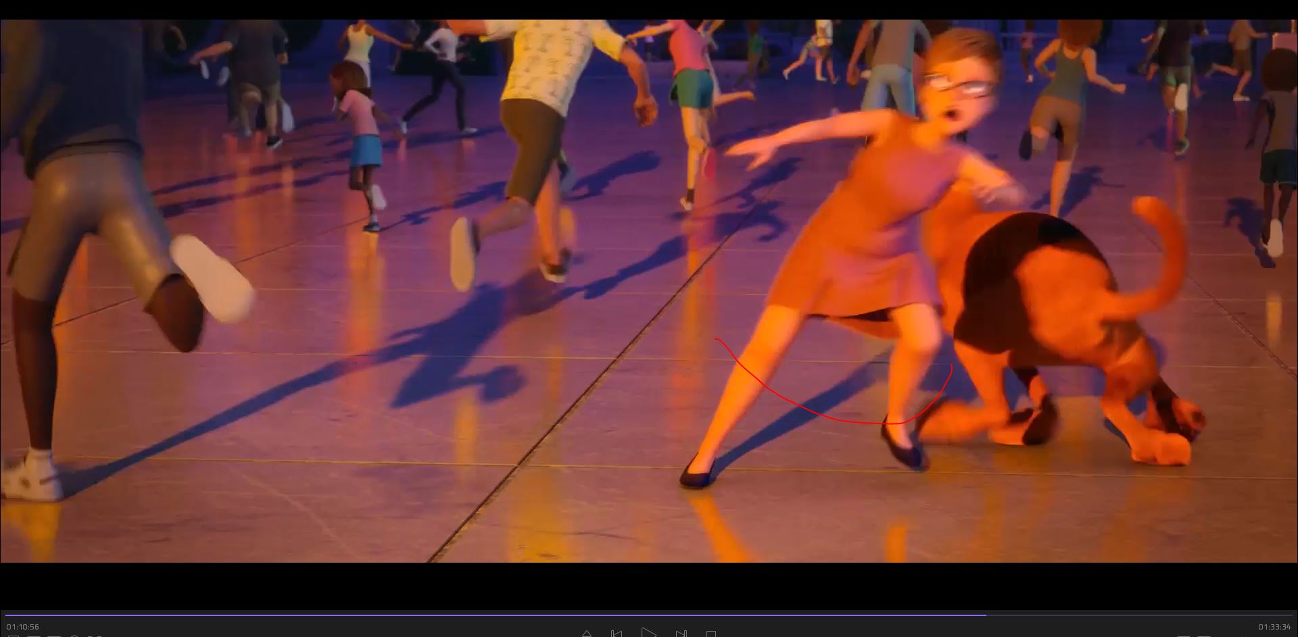This screenshot has width=1298, height=637.
Task: Click the leftmost icon in bottom-left corner
Action: click(12, 636)
